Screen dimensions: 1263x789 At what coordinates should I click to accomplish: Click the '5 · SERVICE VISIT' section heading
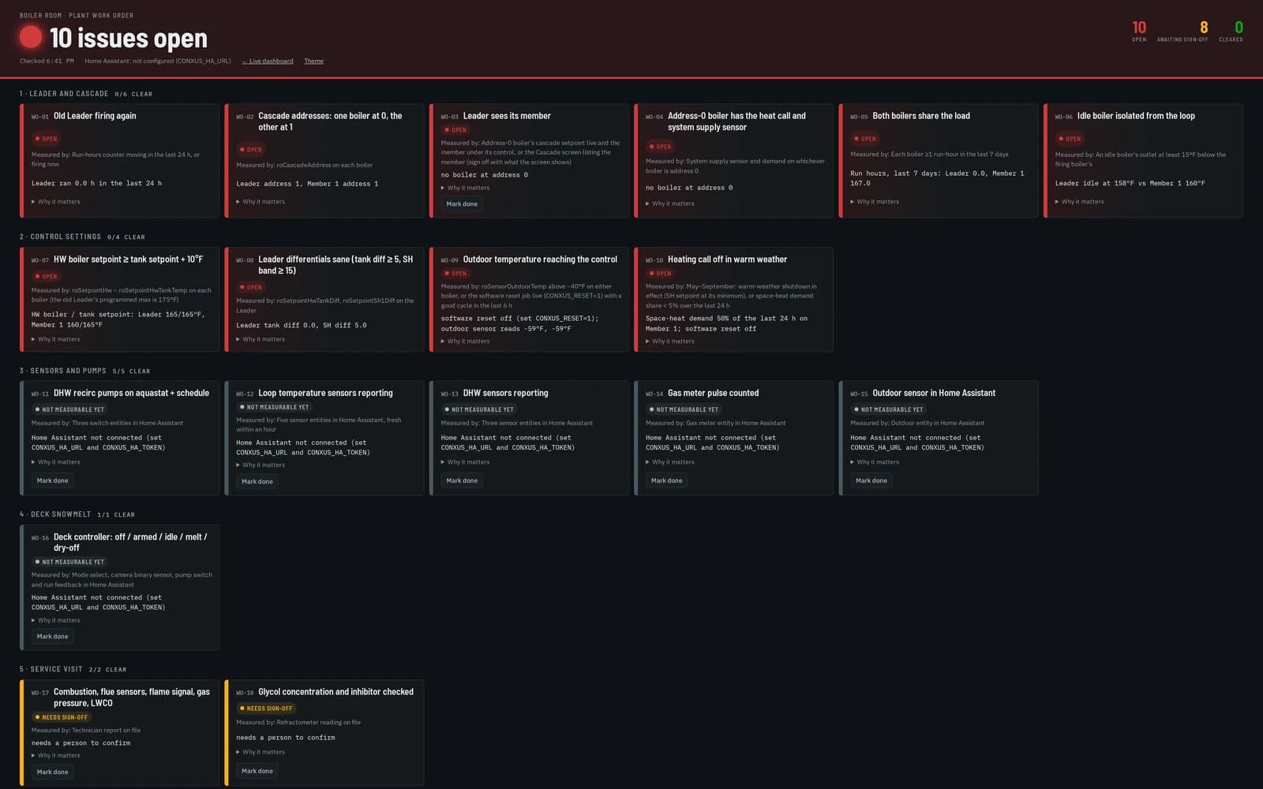51,669
